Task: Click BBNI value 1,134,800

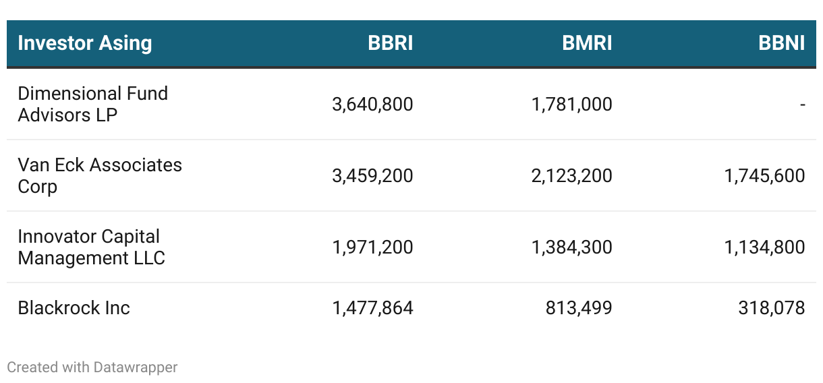Action: pyautogui.click(x=765, y=247)
